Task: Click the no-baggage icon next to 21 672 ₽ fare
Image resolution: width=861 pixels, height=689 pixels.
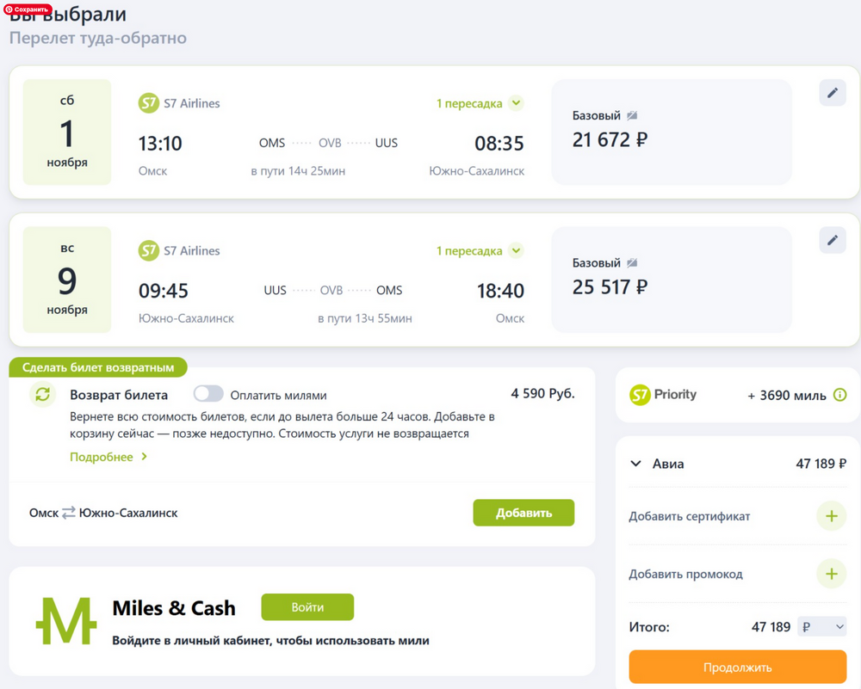Action: [x=632, y=115]
